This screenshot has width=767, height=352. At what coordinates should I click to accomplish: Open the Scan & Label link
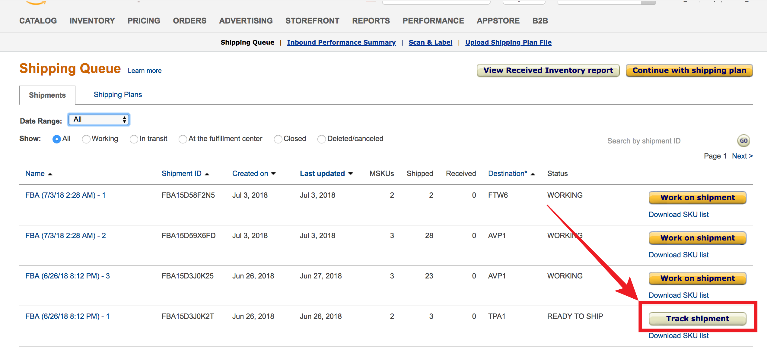click(430, 42)
